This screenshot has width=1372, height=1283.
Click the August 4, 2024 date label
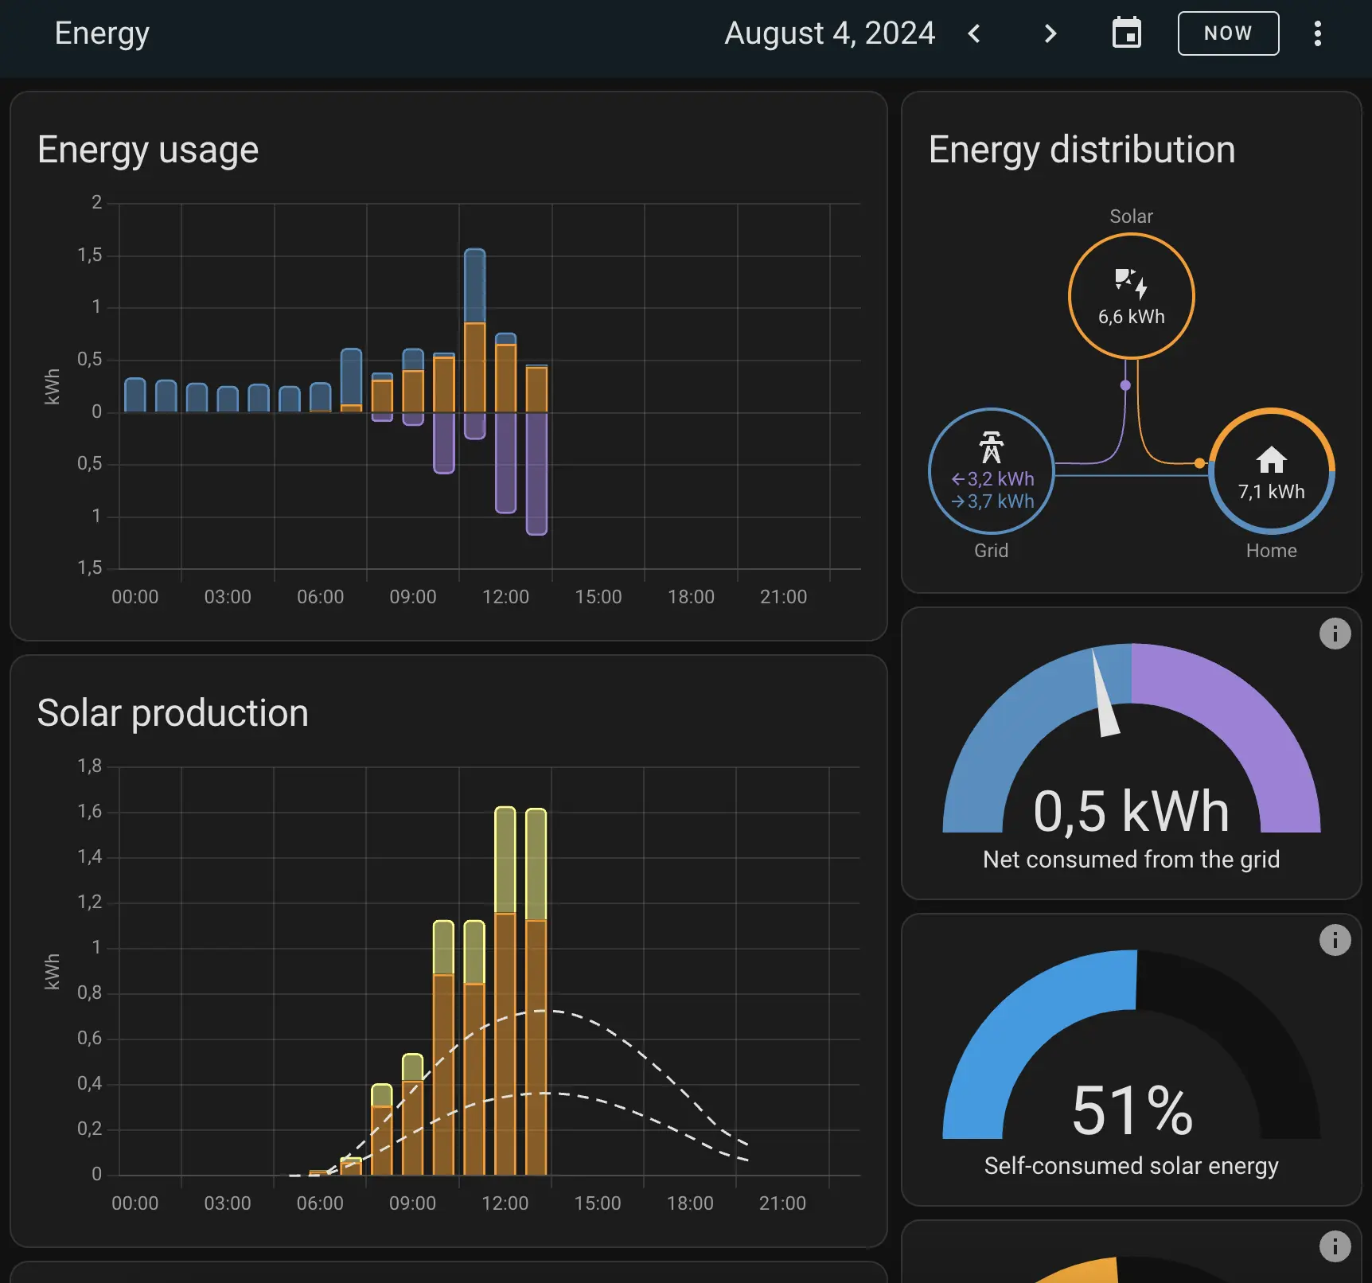pyautogui.click(x=829, y=33)
